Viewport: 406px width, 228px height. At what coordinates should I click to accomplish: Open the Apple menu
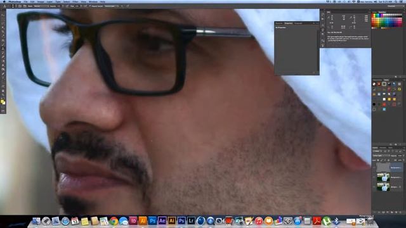tap(4, 1)
